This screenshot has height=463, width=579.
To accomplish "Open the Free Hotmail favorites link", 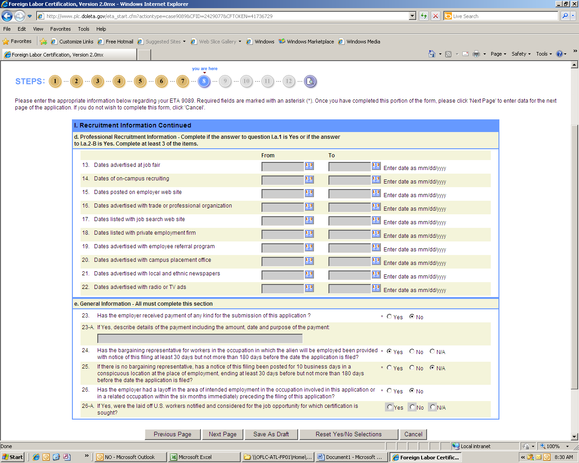I will [115, 42].
